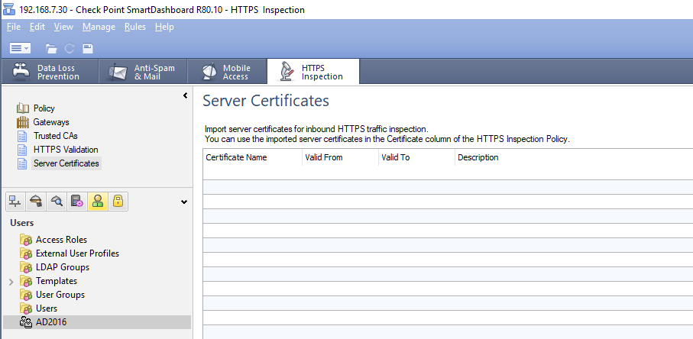Screen dimensions: 693x339
Task: Click the LDAP Groups folder icon
Action: tap(26, 267)
